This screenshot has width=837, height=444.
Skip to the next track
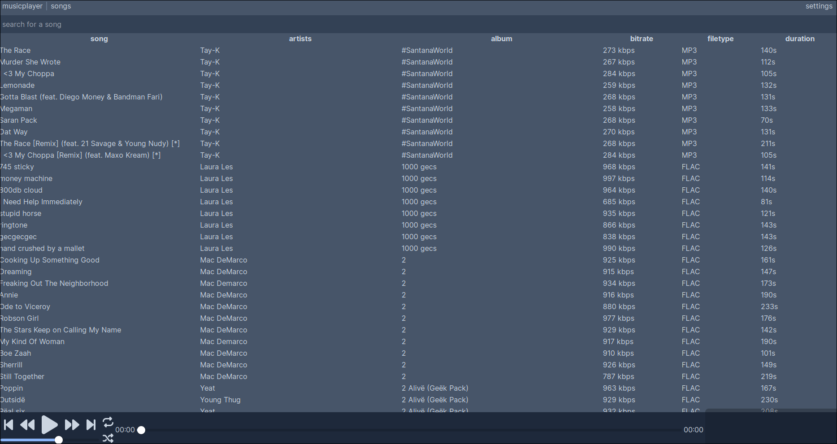point(91,425)
